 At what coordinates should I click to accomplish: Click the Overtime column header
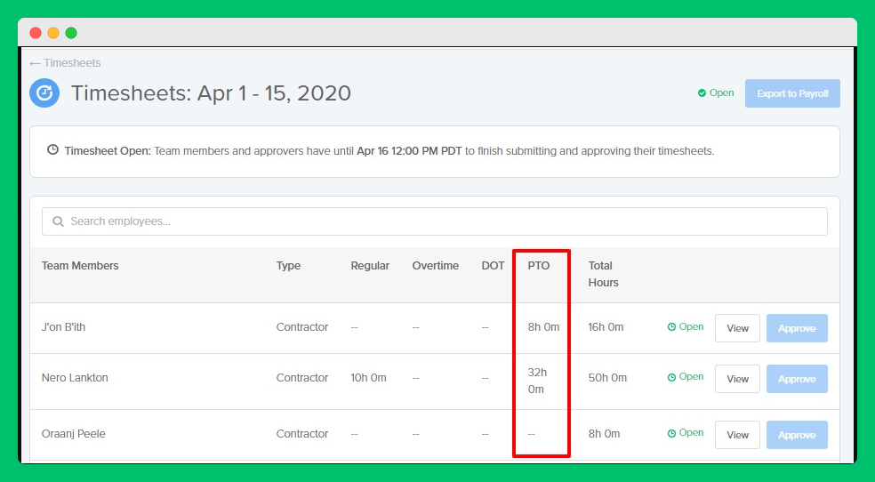point(435,266)
